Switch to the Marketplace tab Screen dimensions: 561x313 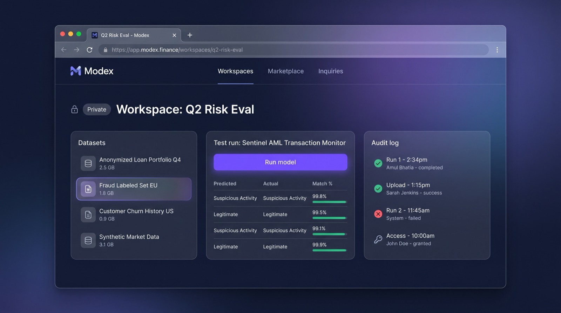point(286,71)
